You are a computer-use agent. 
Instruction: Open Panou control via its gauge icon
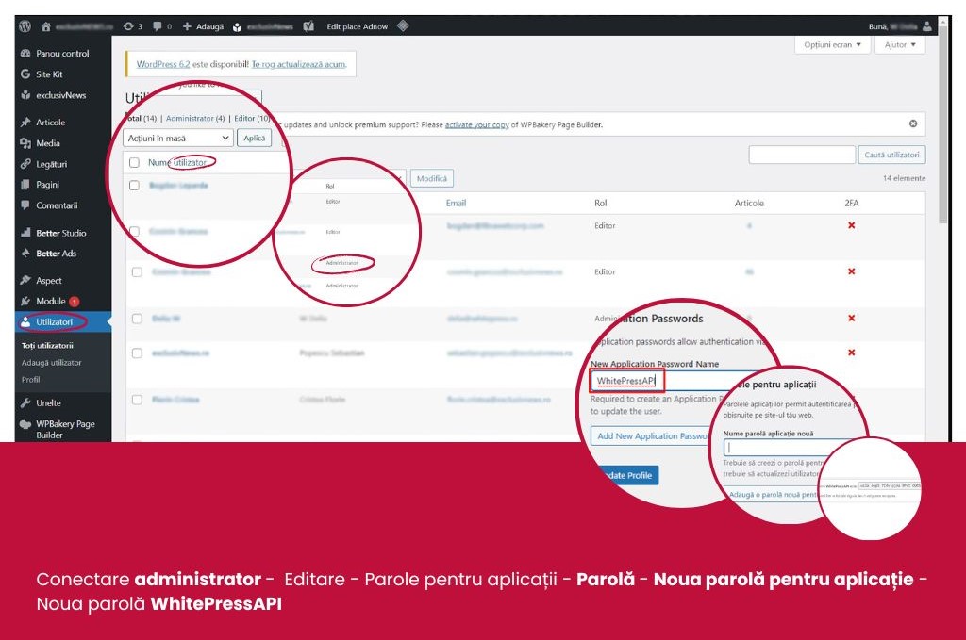point(25,54)
